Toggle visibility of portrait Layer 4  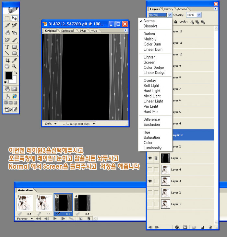click(x=150, y=170)
